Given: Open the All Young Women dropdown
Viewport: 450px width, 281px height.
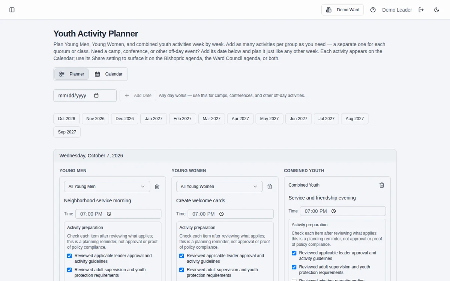Looking at the screenshot, I should (x=219, y=187).
